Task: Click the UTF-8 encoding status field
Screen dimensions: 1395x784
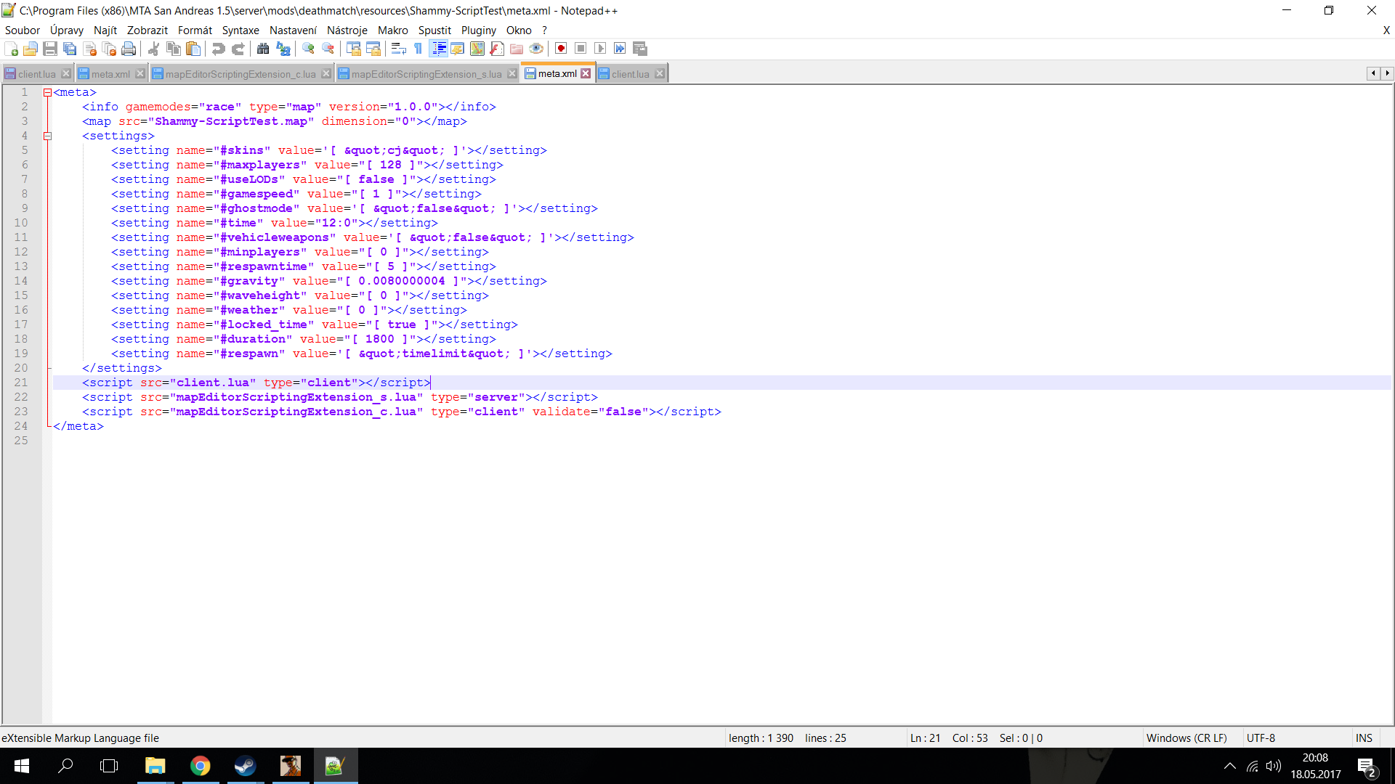Action: 1261,738
